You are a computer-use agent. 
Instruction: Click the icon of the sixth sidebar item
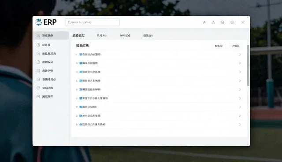[38, 79]
